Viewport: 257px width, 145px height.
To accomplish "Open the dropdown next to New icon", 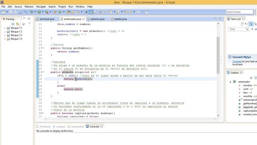I will pos(7,12).
